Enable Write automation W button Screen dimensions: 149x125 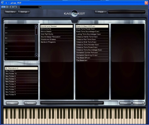[x=15, y=7]
